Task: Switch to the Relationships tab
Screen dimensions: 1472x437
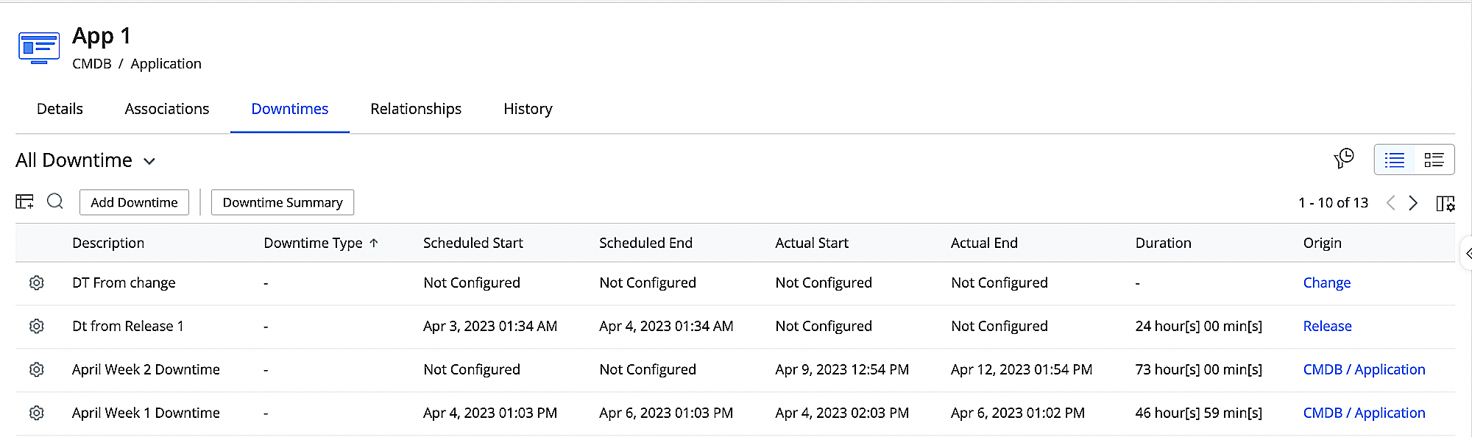Action: pos(415,108)
